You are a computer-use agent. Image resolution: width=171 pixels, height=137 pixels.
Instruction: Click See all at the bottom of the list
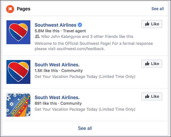(x=85, y=128)
